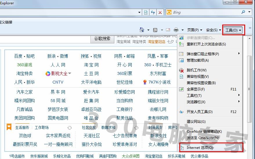Click the scrollbar up arrow
The width and height of the screenshot is (255, 159).
pos(249,38)
